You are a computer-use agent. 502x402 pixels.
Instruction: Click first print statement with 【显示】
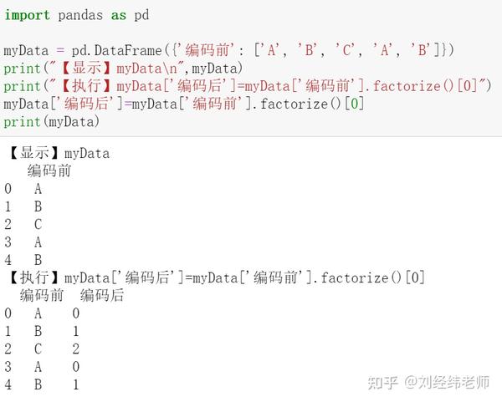pos(123,69)
